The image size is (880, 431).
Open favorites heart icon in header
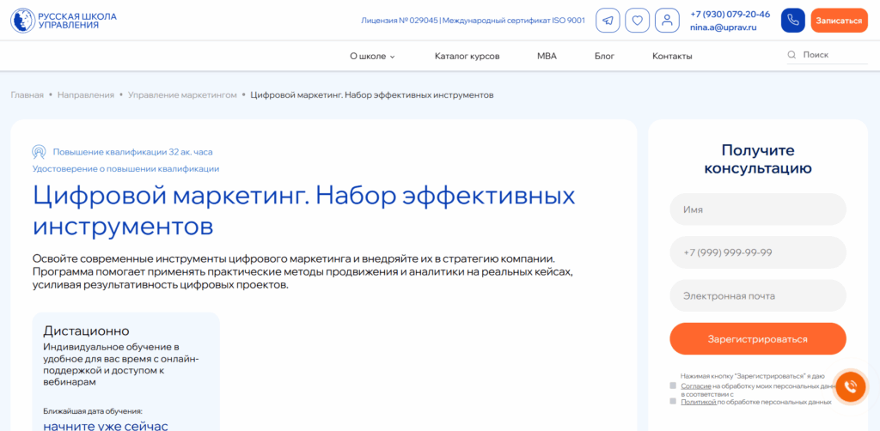(x=637, y=21)
